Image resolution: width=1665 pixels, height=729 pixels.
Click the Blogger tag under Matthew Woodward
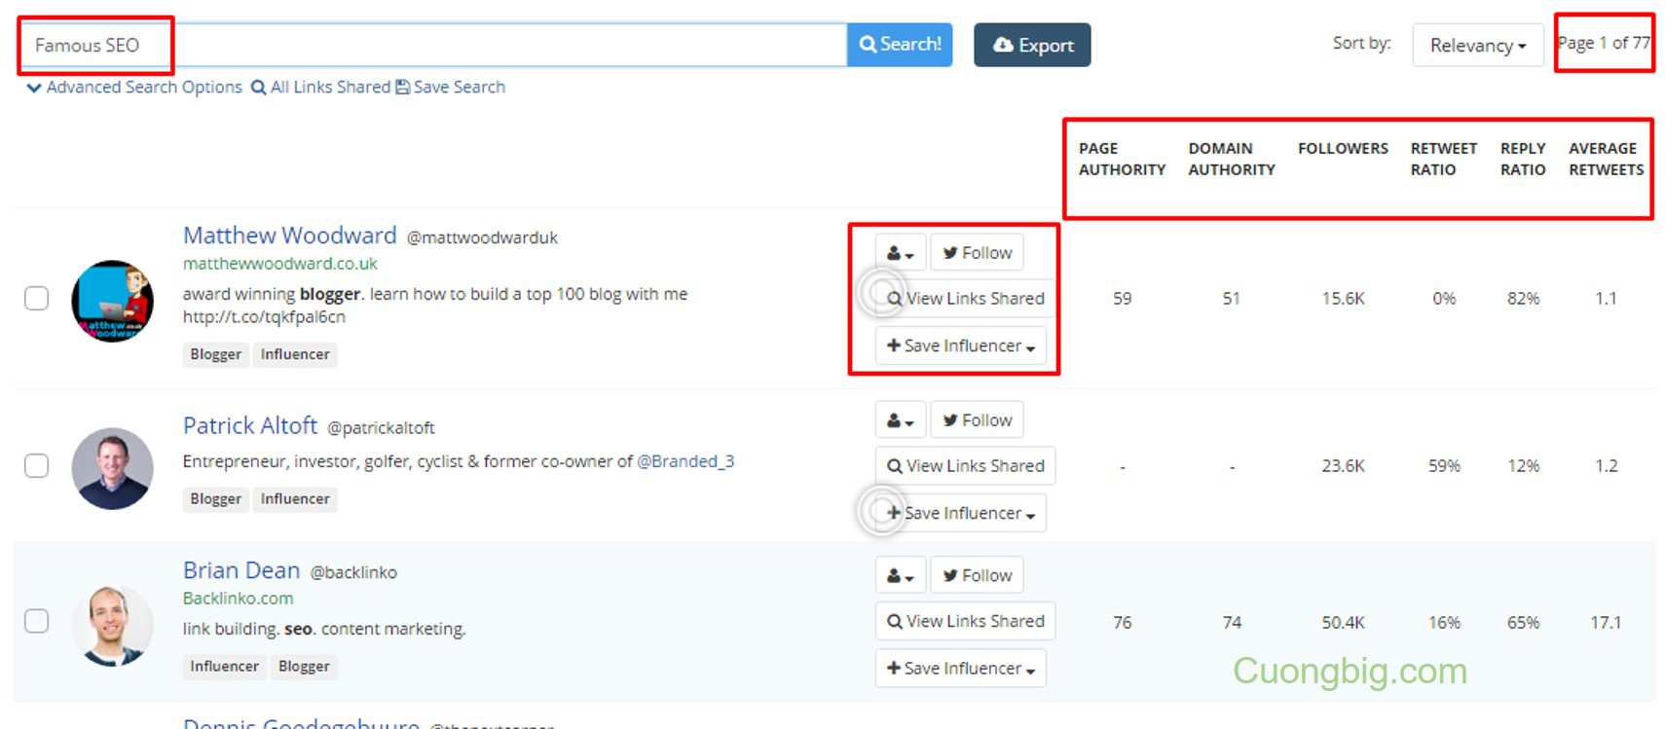click(215, 354)
